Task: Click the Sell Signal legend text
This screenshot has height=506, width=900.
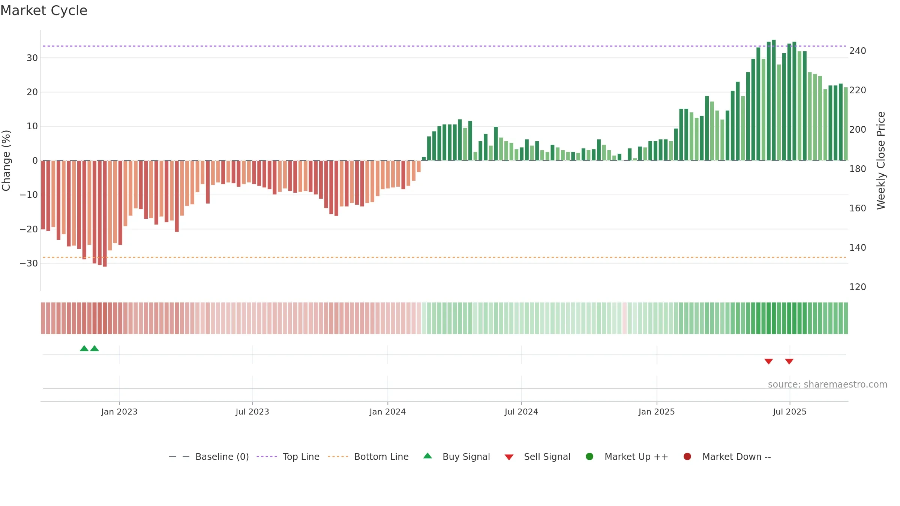Action: [547, 457]
